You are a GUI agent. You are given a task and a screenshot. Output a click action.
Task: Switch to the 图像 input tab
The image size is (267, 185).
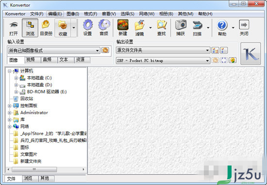[x=16, y=60]
